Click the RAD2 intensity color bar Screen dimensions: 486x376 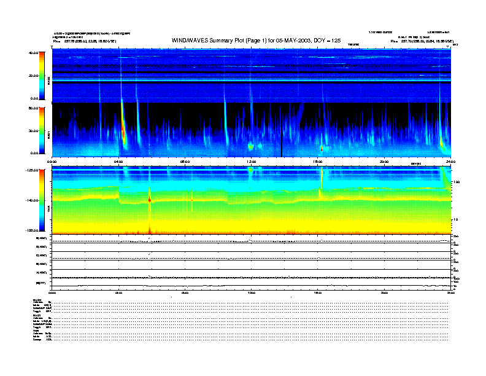pyautogui.click(x=42, y=76)
